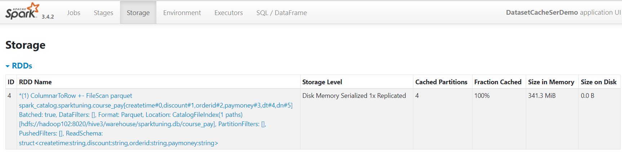
Task: Sort by Storage Level column header
Action: [322, 82]
